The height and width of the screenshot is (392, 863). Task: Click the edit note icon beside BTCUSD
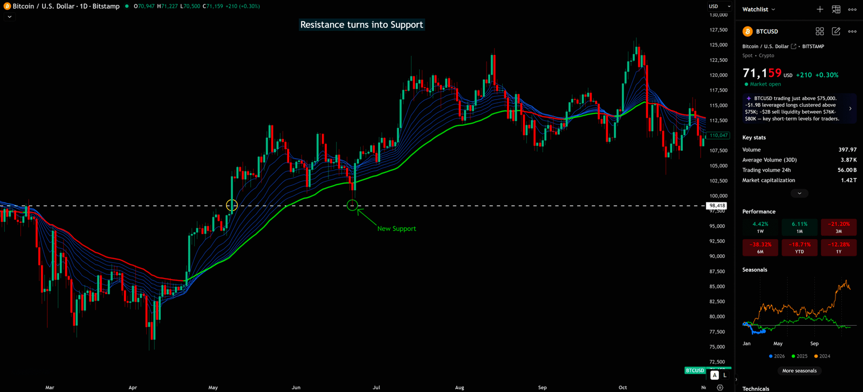(x=836, y=31)
